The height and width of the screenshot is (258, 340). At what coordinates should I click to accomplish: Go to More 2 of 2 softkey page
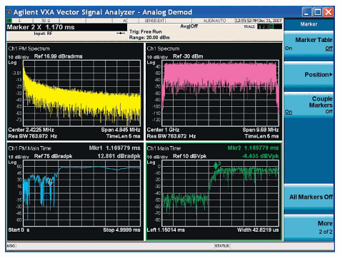pos(309,227)
